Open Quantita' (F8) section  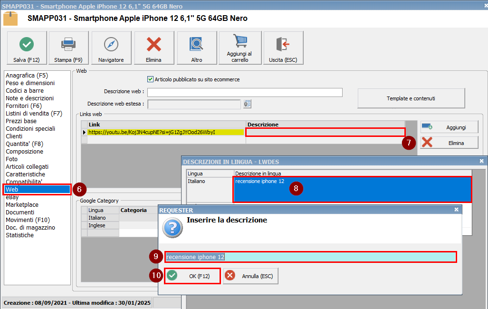pos(25,144)
